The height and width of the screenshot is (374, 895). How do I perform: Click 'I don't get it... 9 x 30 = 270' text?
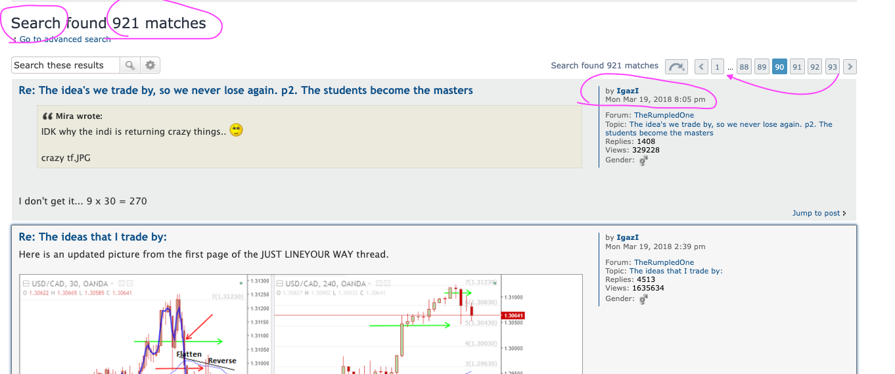click(83, 200)
